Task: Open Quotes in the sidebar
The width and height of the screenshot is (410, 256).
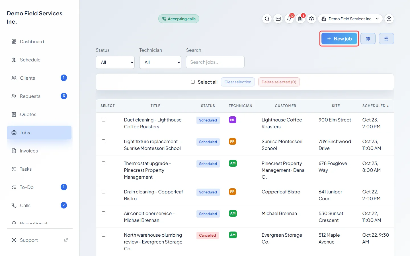Action: coord(39,114)
